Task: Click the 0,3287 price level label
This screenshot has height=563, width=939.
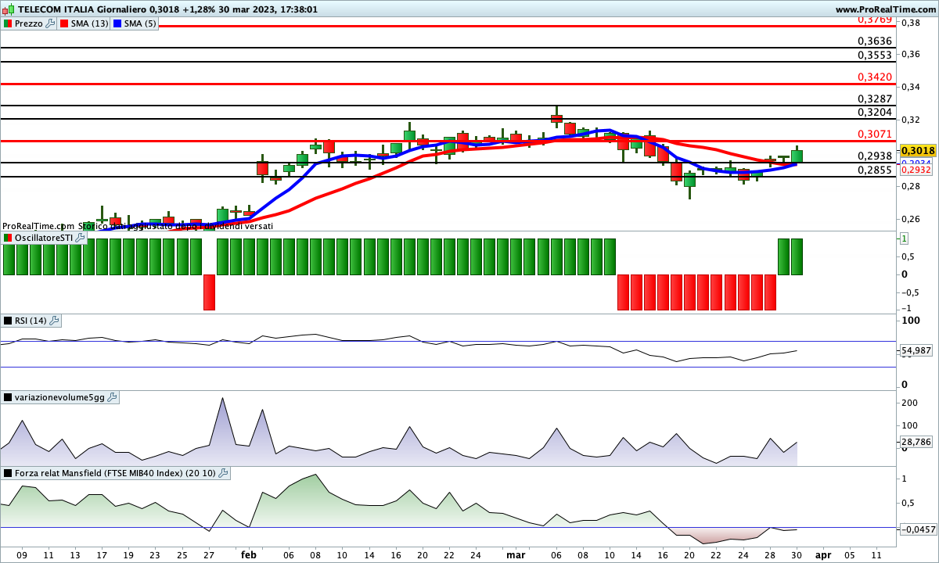Action: (x=875, y=99)
